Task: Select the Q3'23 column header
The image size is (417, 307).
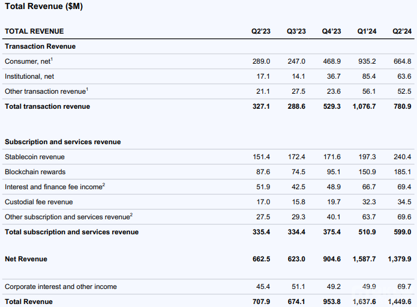Action: pos(296,31)
